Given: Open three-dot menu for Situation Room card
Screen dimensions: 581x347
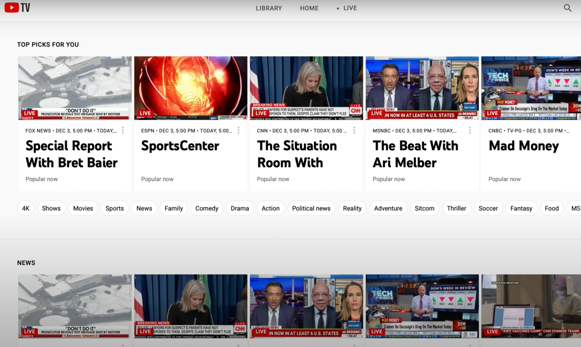Looking at the screenshot, I should [x=354, y=130].
